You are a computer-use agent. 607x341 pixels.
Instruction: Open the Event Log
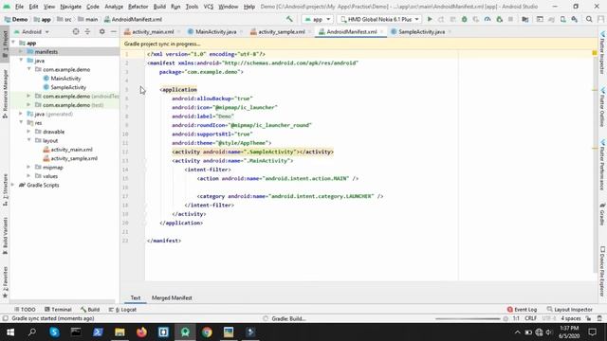tap(522, 310)
